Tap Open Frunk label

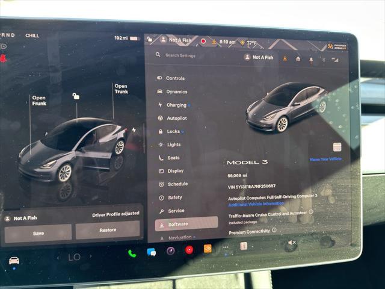pos(39,101)
